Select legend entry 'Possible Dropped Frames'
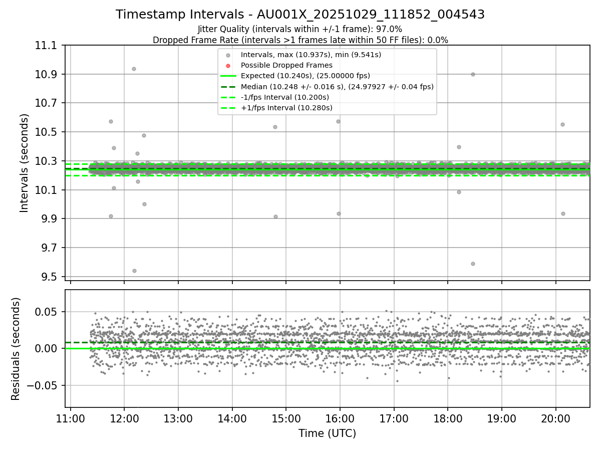The image size is (601, 451). point(286,65)
